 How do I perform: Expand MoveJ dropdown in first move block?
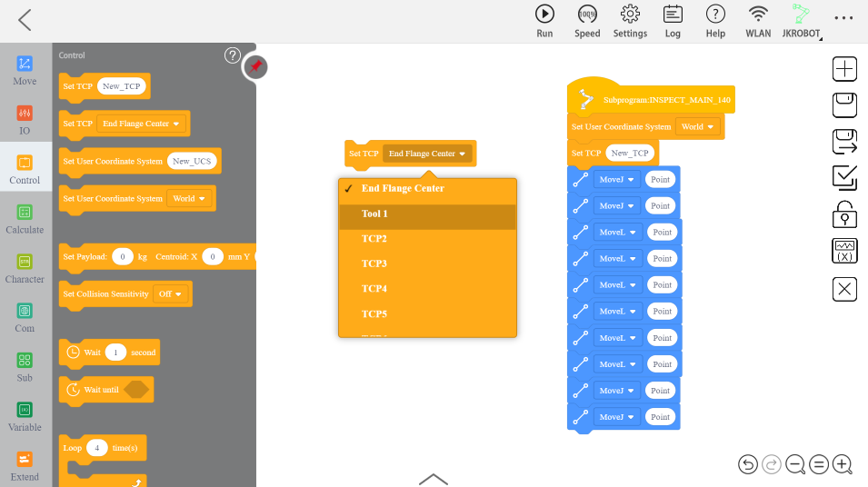[617, 179]
